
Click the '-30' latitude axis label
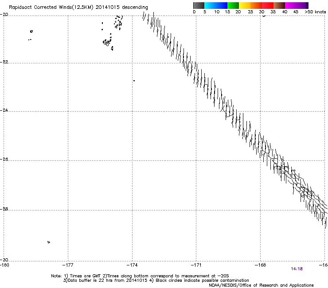[4, 260]
